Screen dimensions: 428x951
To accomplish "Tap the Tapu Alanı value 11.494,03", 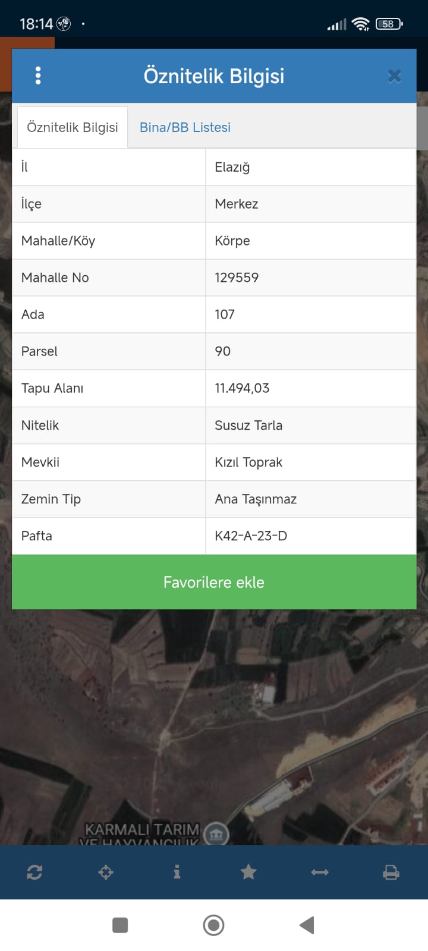I will [242, 388].
